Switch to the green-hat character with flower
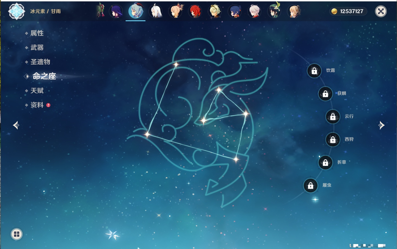The image size is (397, 249). 274,11
